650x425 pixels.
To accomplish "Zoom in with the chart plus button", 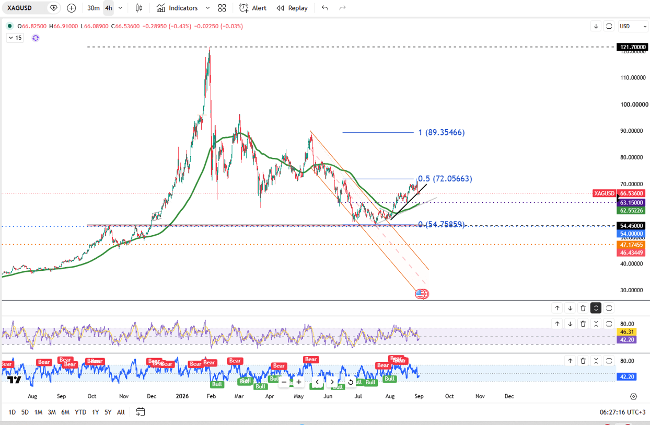I will 299,382.
